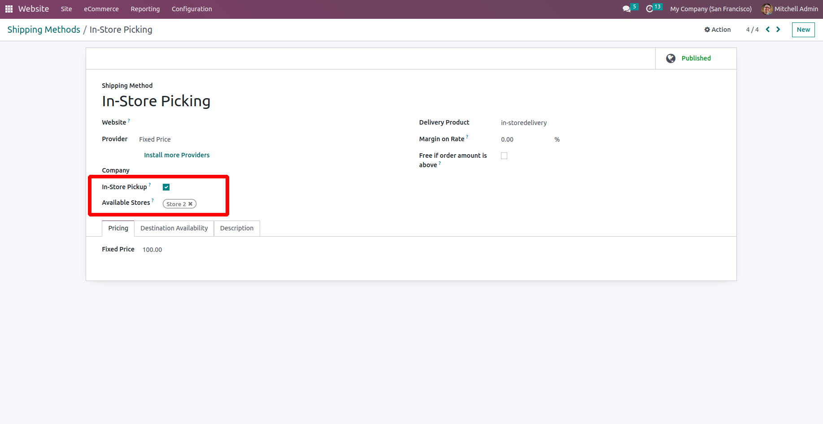The height and width of the screenshot is (424, 823).
Task: Open the activities clock icon
Action: coord(649,9)
